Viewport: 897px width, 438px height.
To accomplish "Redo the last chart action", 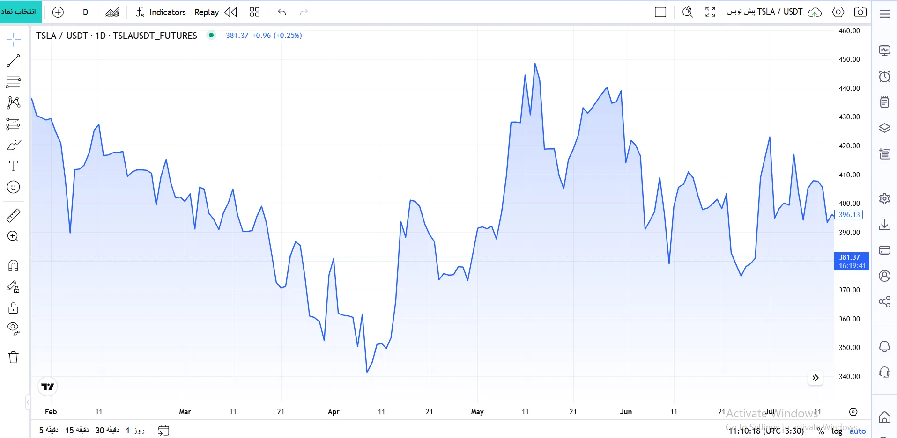I will pos(304,12).
